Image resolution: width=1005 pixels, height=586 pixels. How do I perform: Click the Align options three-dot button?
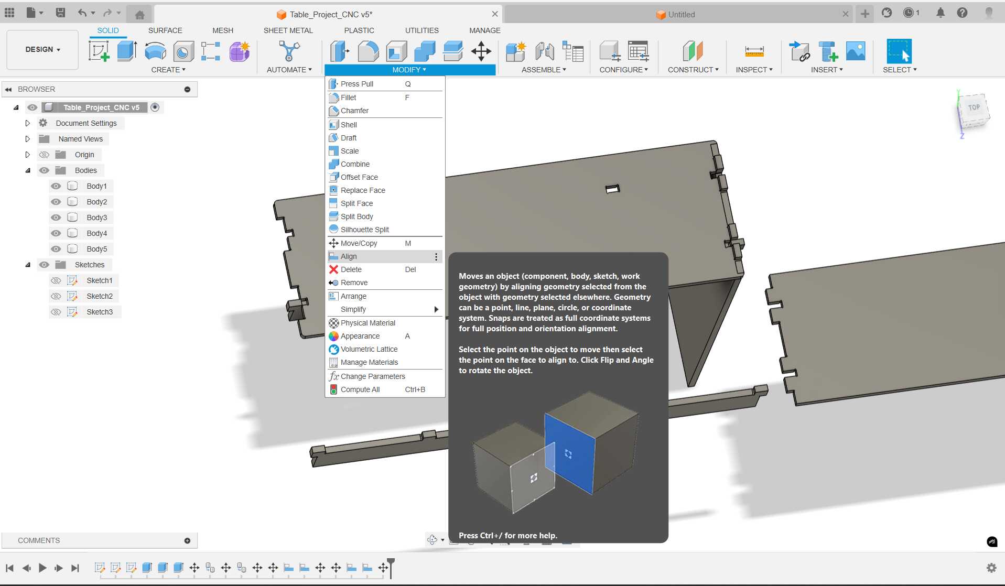(x=436, y=257)
